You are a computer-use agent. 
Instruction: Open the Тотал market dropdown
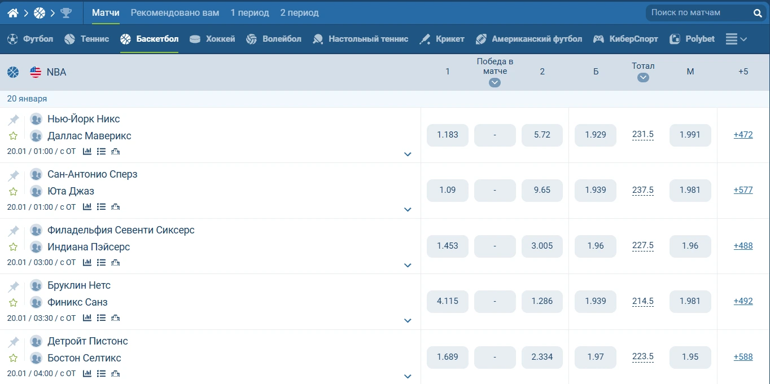[643, 77]
